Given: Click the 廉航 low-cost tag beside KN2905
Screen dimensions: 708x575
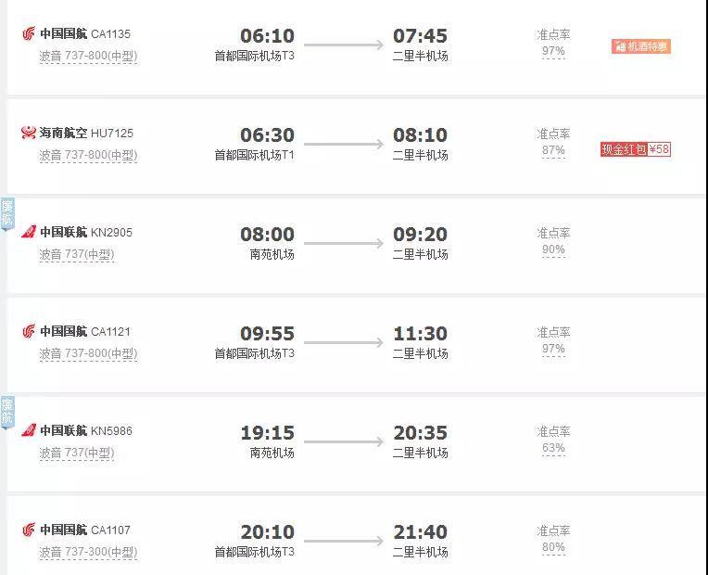Looking at the screenshot, I should [x=7, y=214].
